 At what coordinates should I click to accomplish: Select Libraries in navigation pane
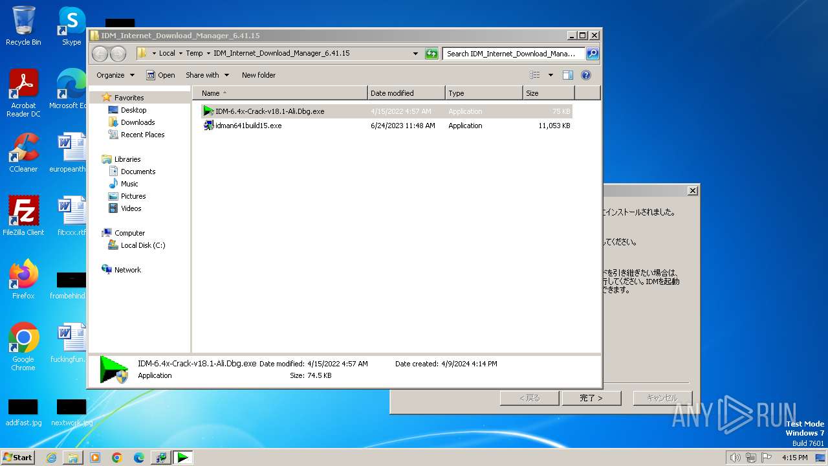[x=127, y=159]
